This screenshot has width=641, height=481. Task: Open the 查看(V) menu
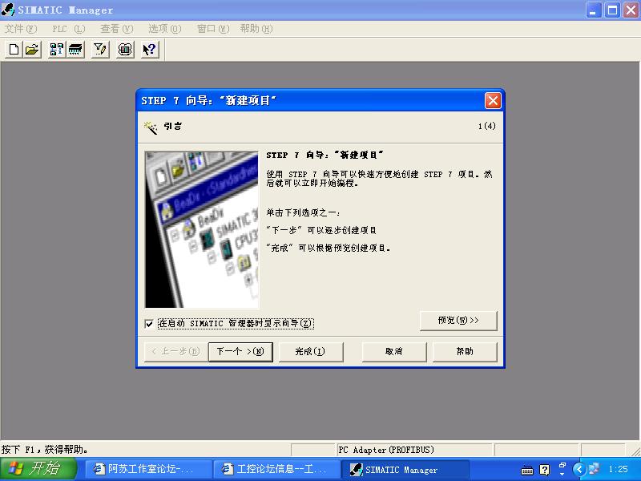[117, 29]
